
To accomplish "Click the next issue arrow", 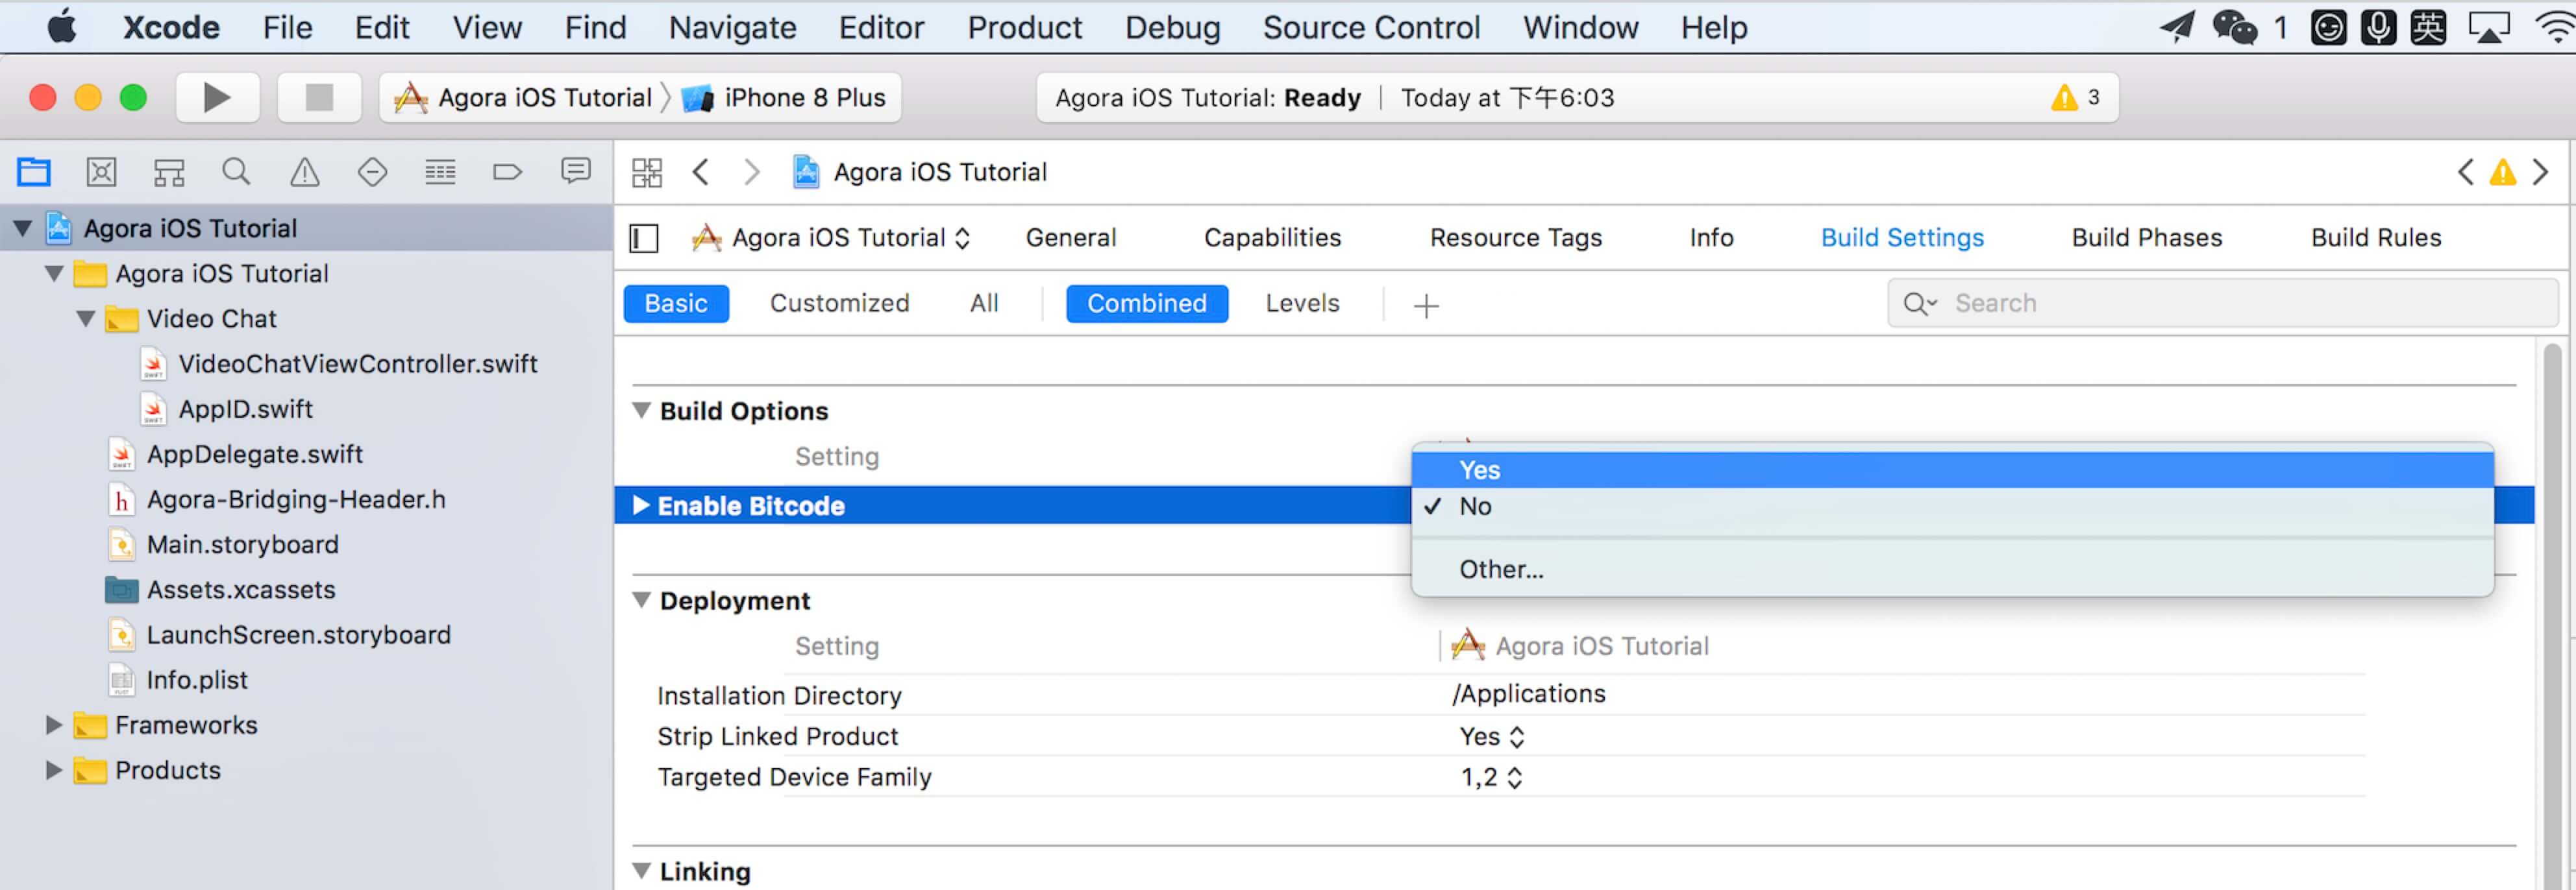I will click(x=2540, y=172).
